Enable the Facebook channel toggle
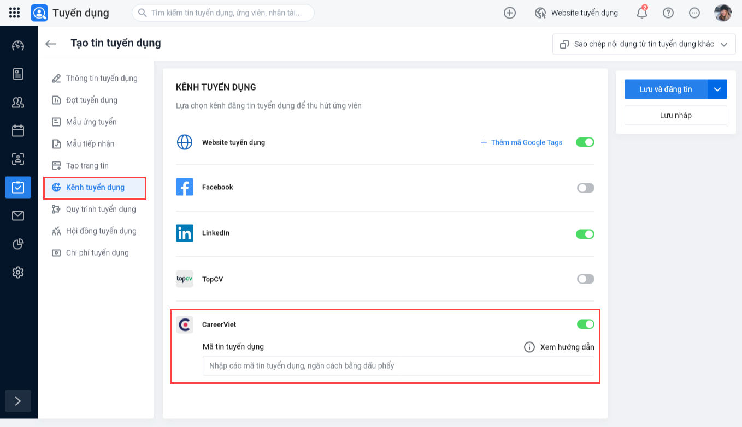The width and height of the screenshot is (742, 427). 585,188
